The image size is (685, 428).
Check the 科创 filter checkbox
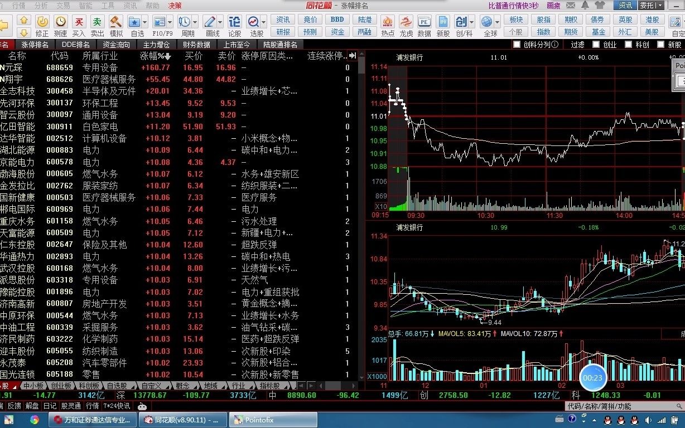(629, 45)
